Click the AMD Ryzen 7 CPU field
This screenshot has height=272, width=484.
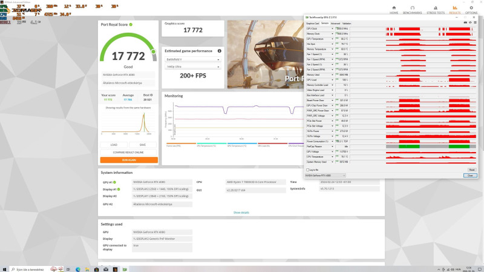tap(255, 182)
